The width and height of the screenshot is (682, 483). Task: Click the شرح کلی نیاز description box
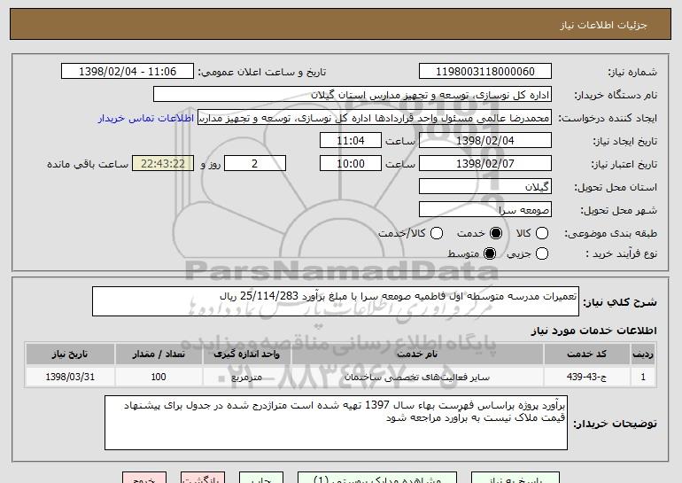pyautogui.click(x=336, y=301)
